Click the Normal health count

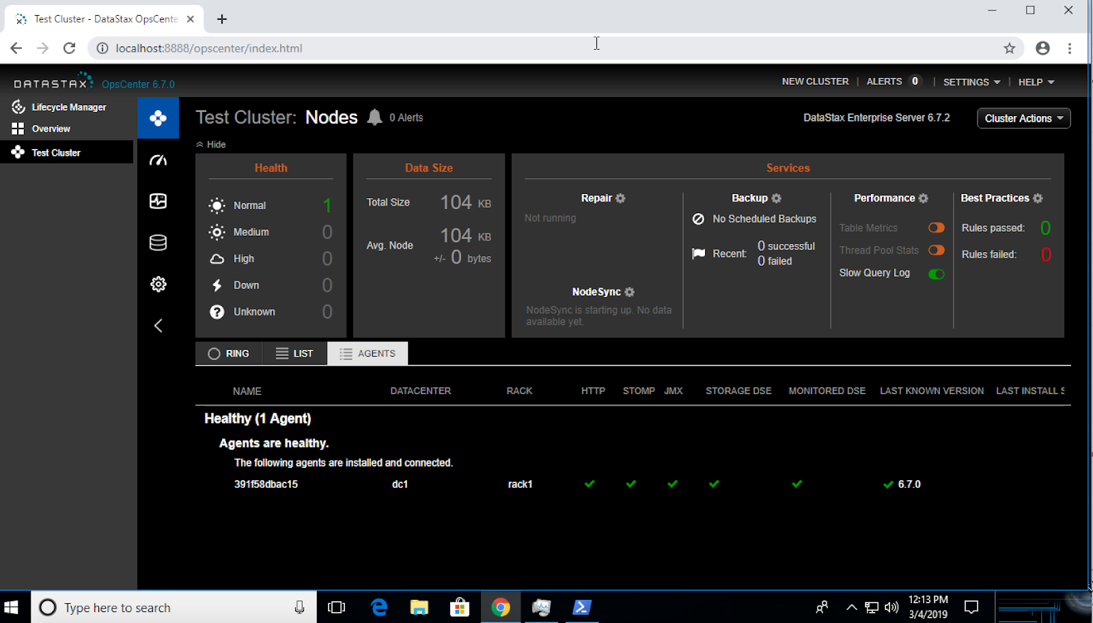(327, 205)
